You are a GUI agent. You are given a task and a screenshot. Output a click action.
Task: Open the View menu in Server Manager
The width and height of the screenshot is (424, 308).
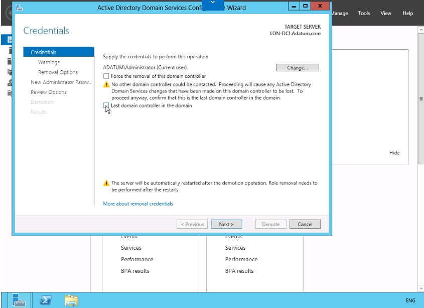pos(385,13)
